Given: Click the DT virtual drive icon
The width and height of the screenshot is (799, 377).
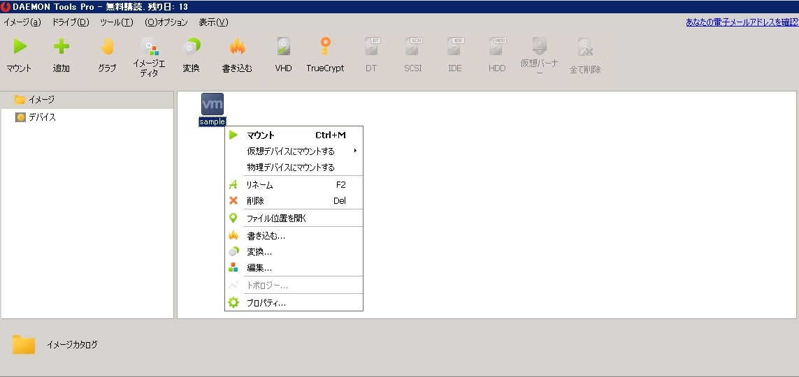Looking at the screenshot, I should [371, 47].
